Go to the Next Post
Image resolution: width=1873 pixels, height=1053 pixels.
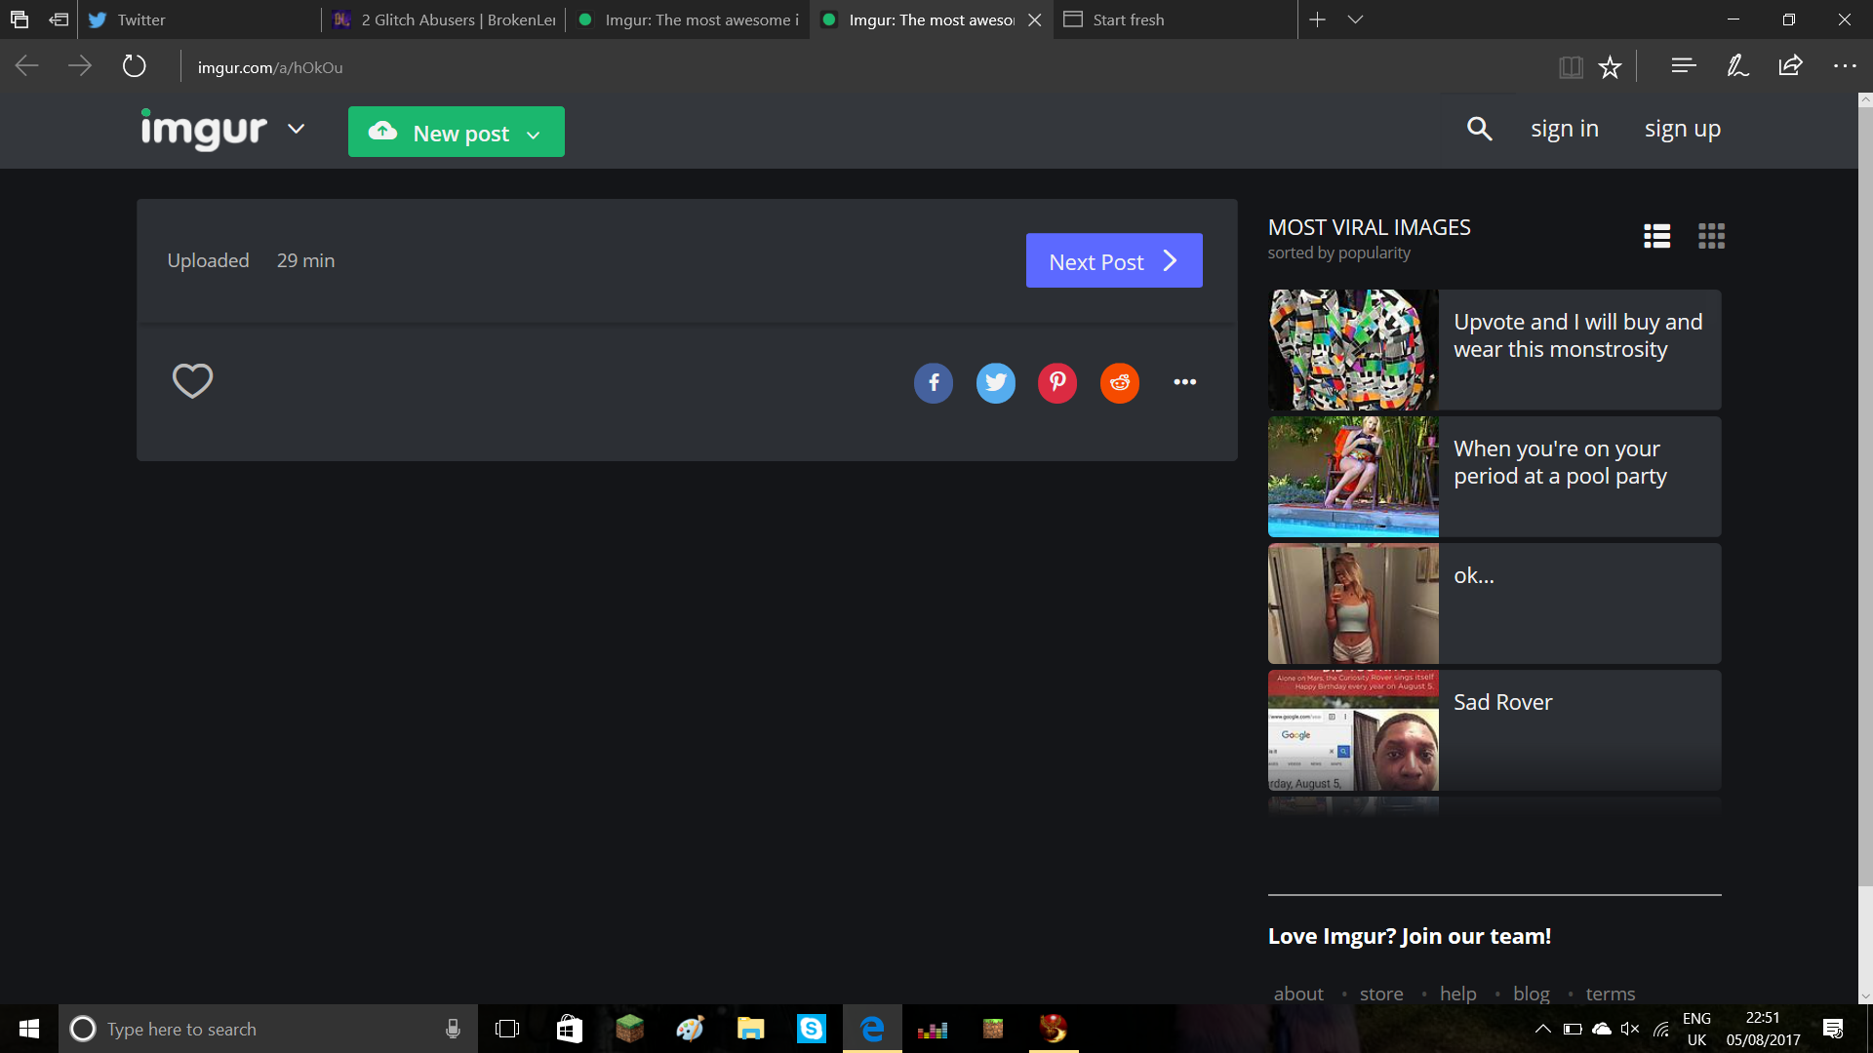pyautogui.click(x=1114, y=260)
